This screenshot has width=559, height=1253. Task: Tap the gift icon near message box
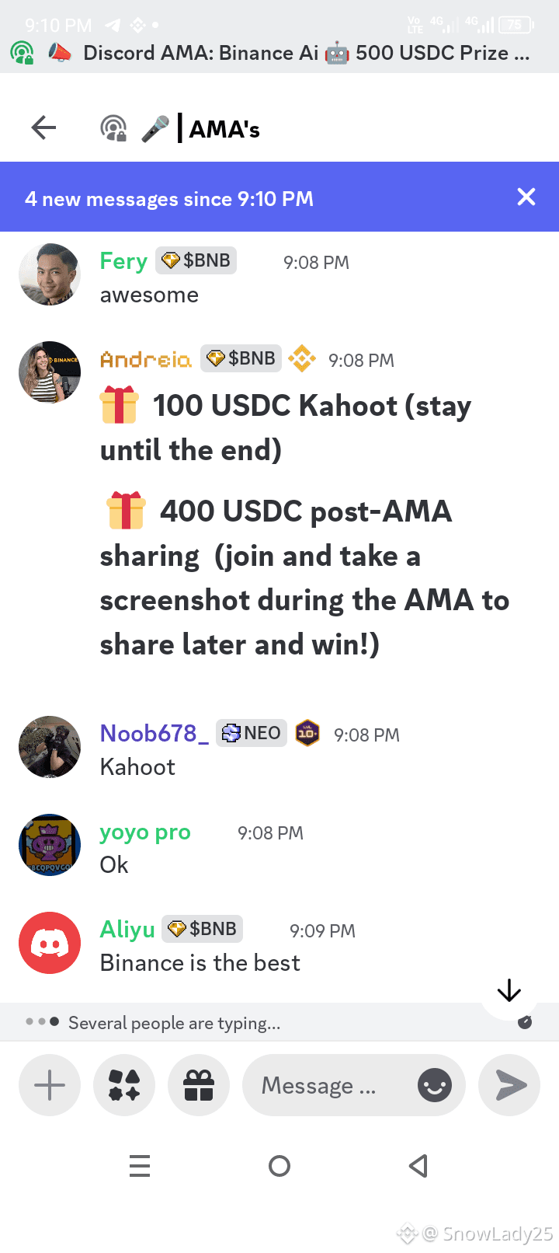199,1085
